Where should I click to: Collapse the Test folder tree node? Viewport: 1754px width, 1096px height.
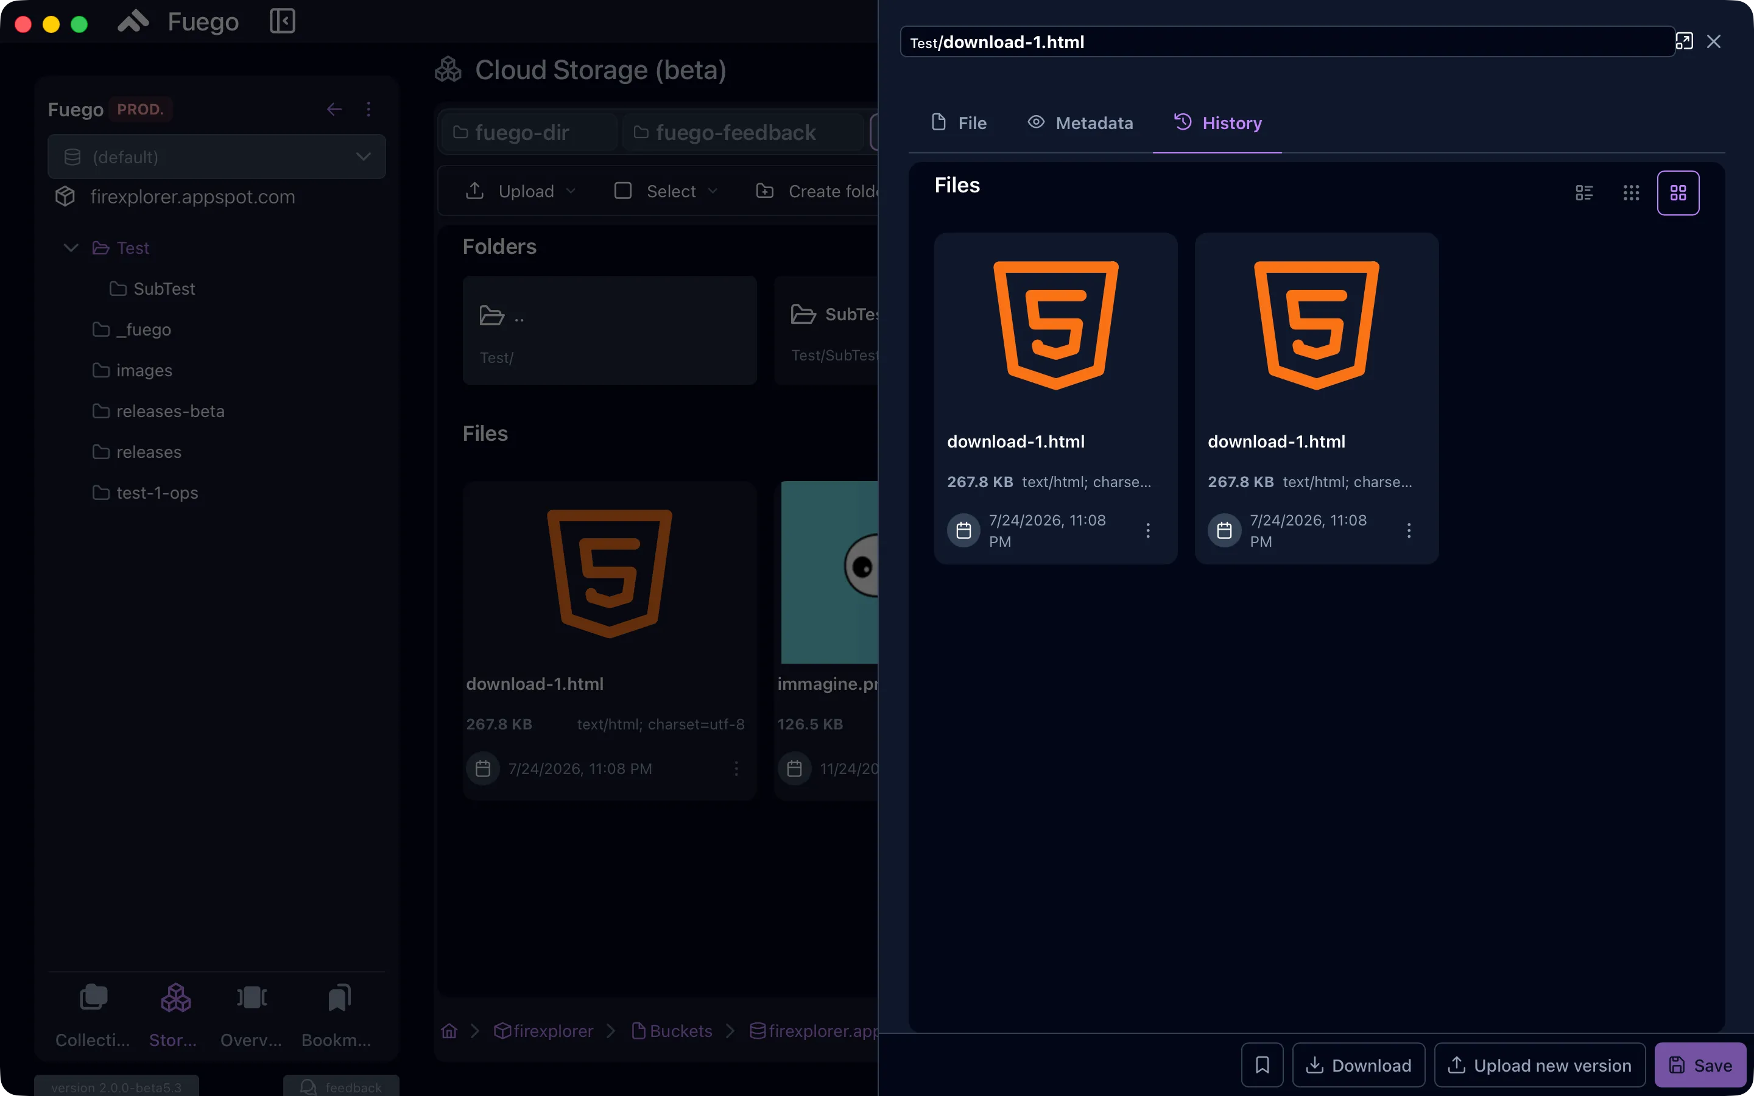[71, 248]
